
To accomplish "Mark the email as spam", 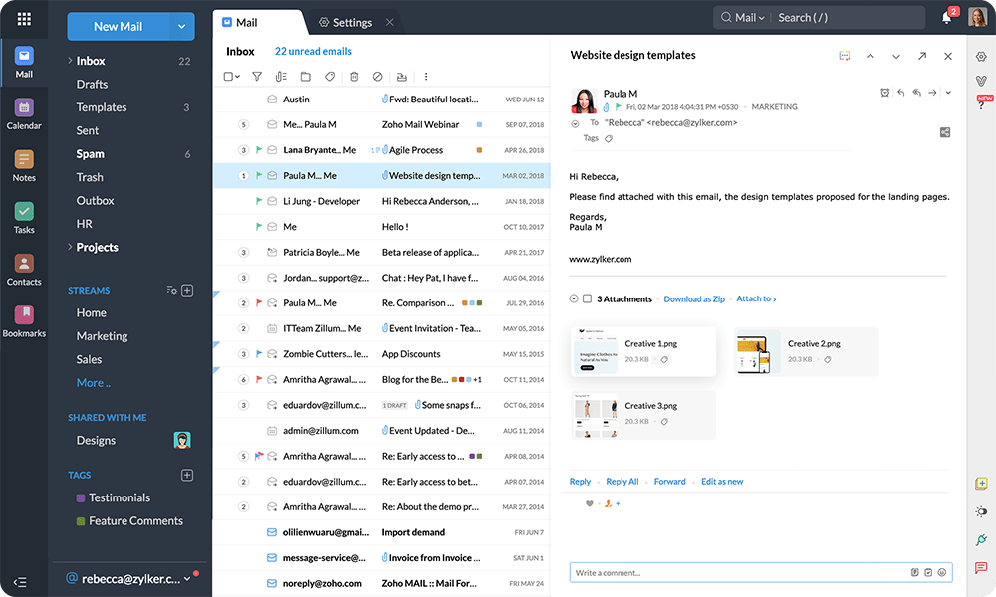I will pos(378,76).
